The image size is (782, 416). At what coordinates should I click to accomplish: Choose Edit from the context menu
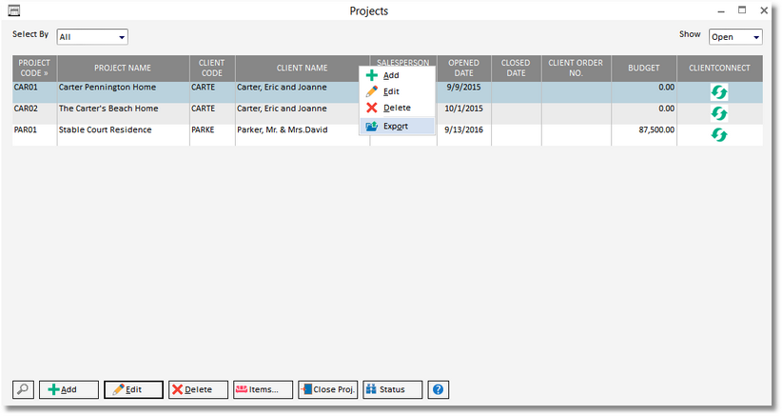(x=397, y=91)
